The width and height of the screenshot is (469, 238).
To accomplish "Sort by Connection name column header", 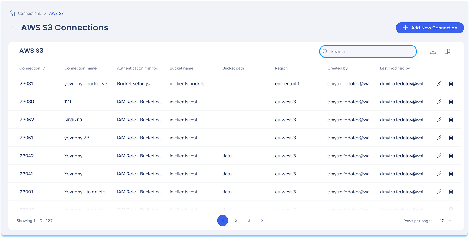I will click(80, 68).
